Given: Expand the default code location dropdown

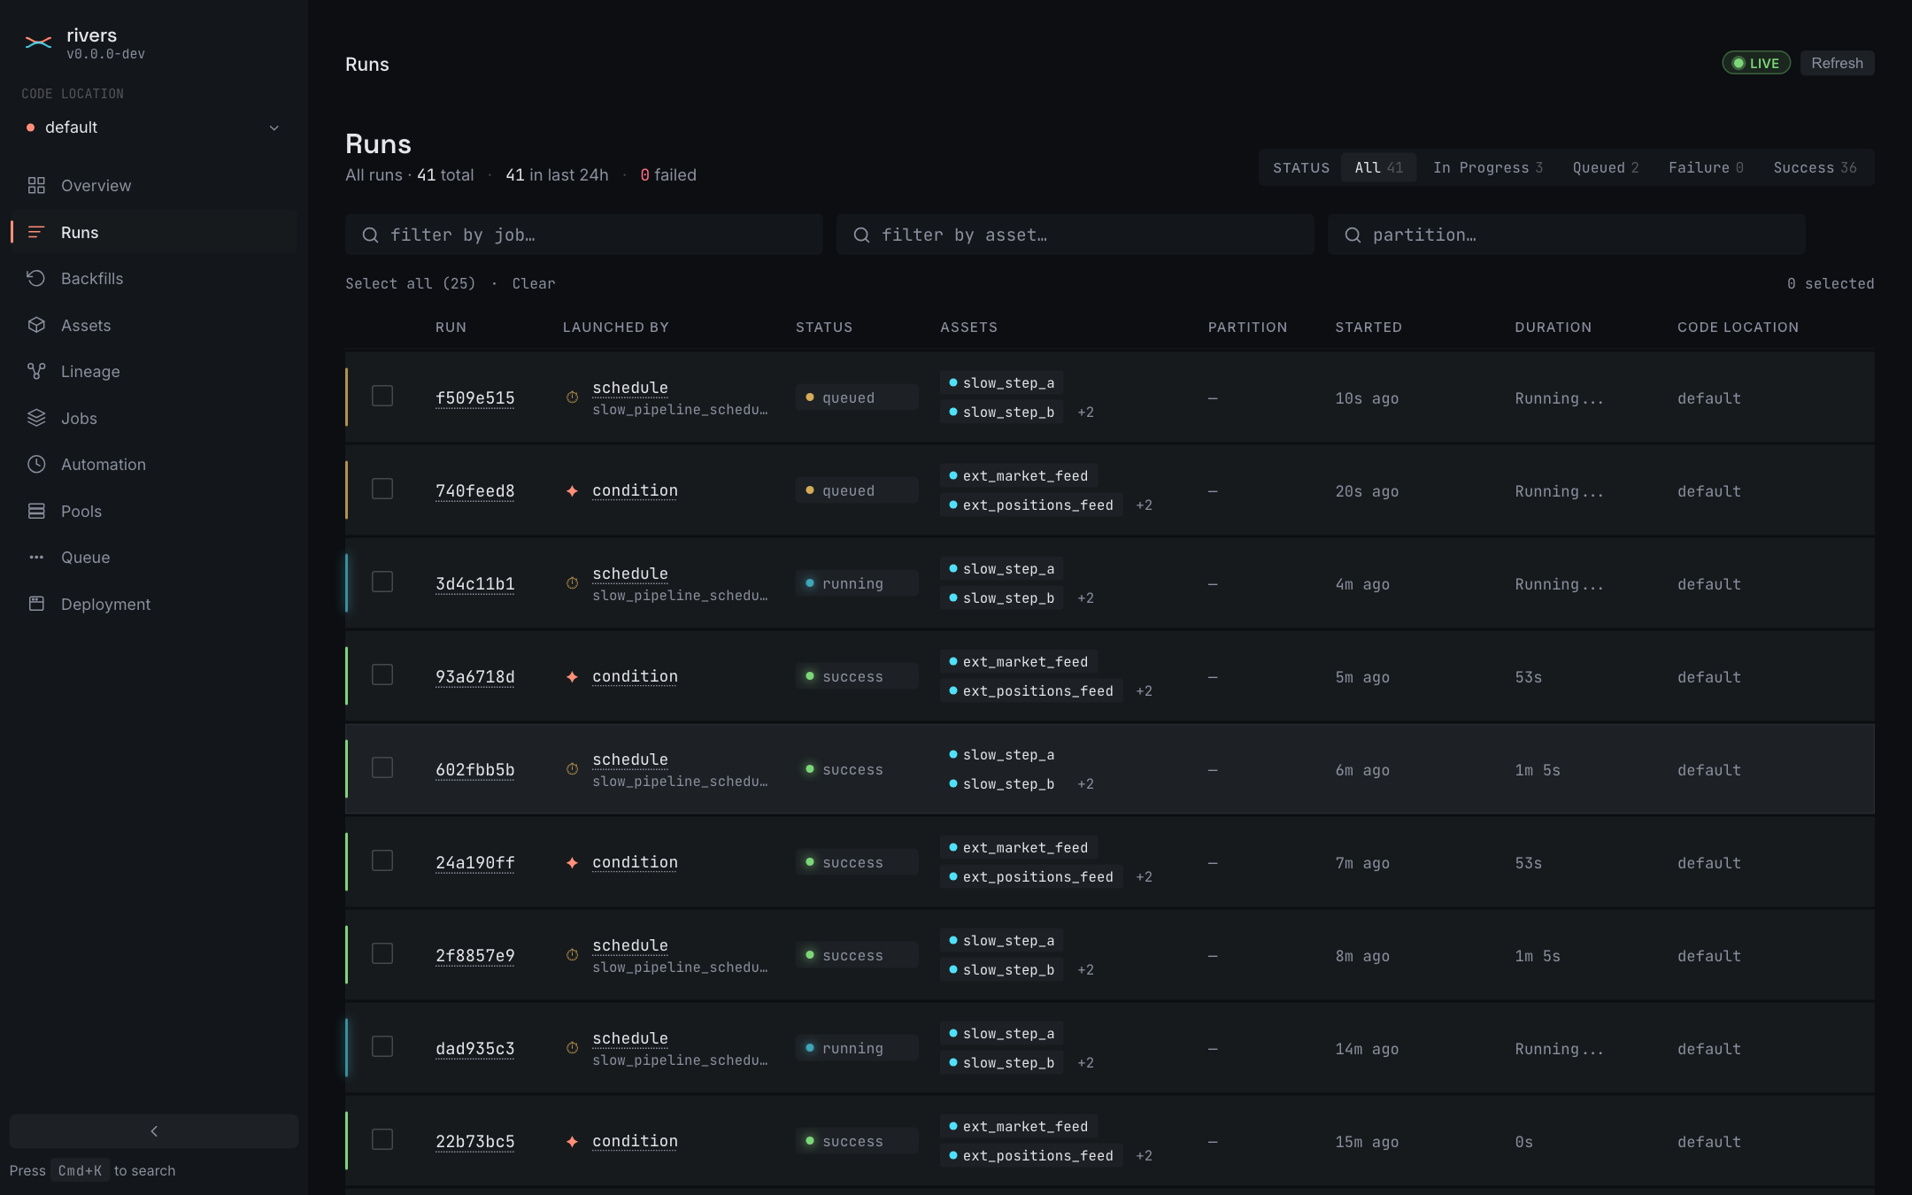Looking at the screenshot, I should point(153,127).
